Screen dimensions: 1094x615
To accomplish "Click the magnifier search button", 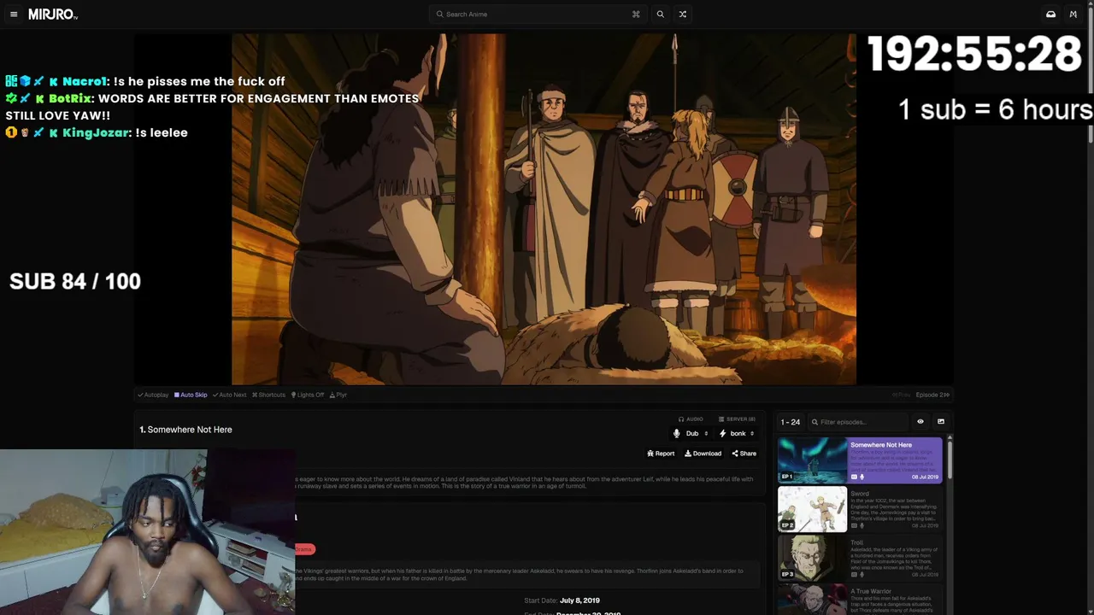I will pos(660,15).
